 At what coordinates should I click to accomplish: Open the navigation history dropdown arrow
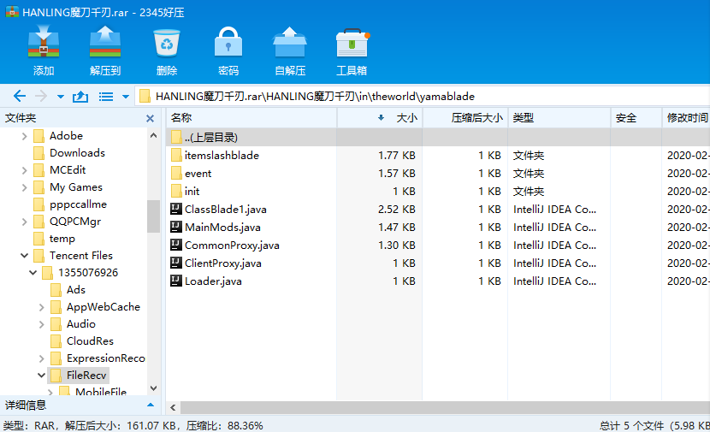pos(61,97)
